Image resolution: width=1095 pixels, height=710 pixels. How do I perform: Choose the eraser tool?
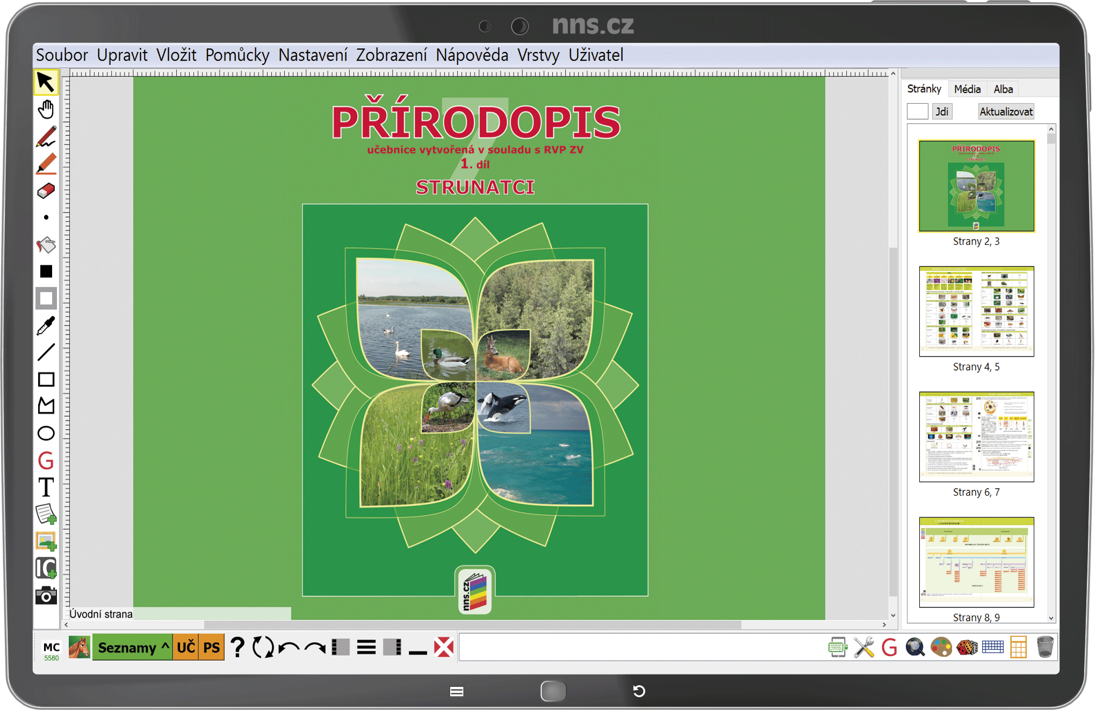pos(46,191)
